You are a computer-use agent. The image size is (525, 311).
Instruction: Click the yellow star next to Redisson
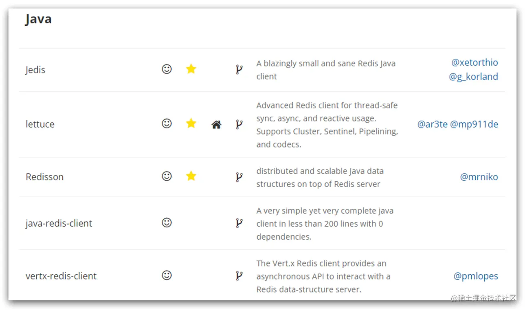click(191, 176)
